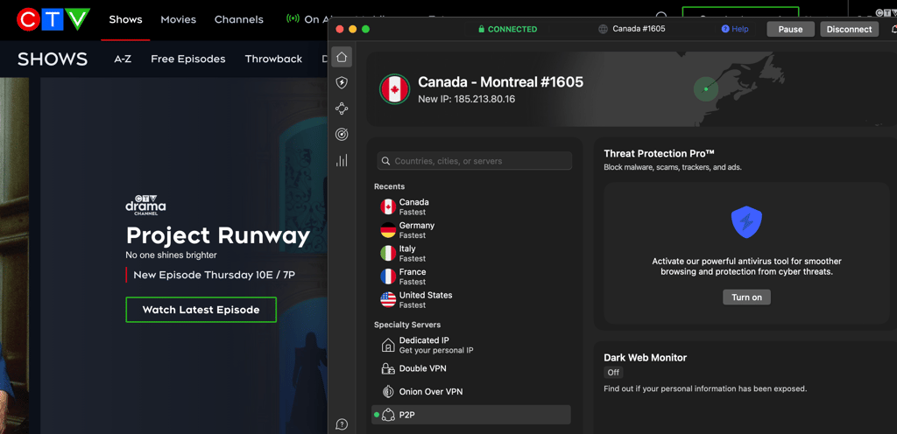
Task: Select the United States flag in Recents
Action: tap(388, 300)
